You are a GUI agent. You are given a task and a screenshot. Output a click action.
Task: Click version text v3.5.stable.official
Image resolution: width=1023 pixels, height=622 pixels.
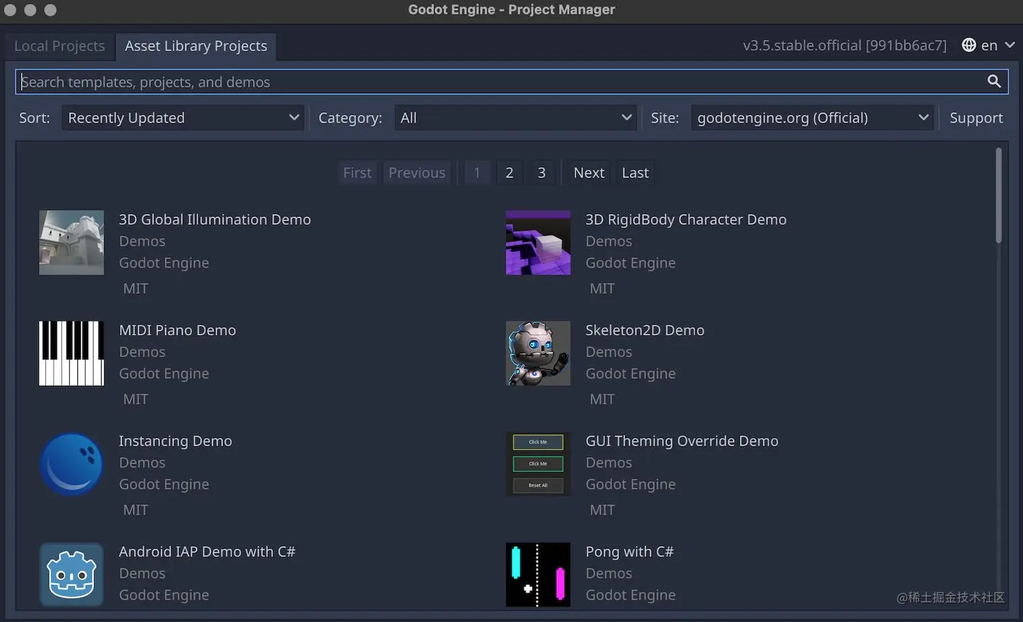click(844, 45)
